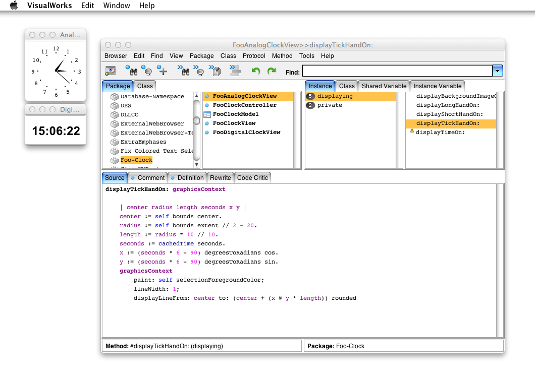
Task: Click the green redo arrow in toolbar
Action: point(272,71)
